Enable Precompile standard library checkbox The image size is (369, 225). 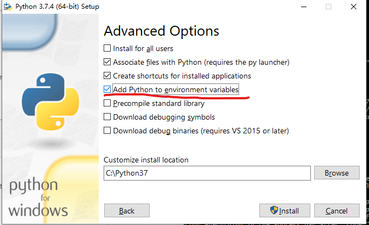click(x=107, y=103)
